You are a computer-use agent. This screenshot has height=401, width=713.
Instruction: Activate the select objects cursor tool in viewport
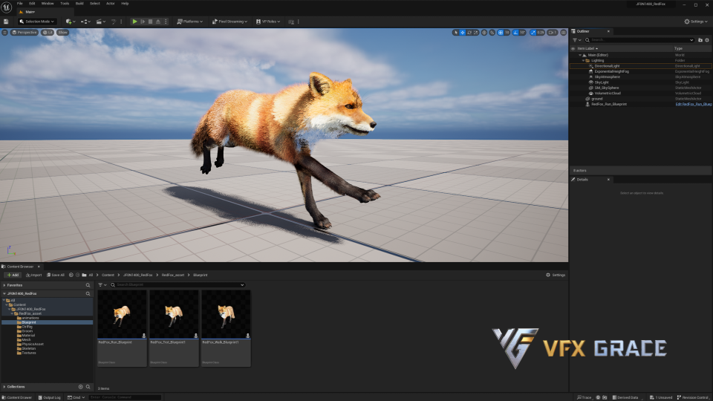[x=456, y=32]
